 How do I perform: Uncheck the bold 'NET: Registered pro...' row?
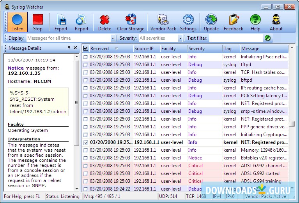[x=86, y=142]
